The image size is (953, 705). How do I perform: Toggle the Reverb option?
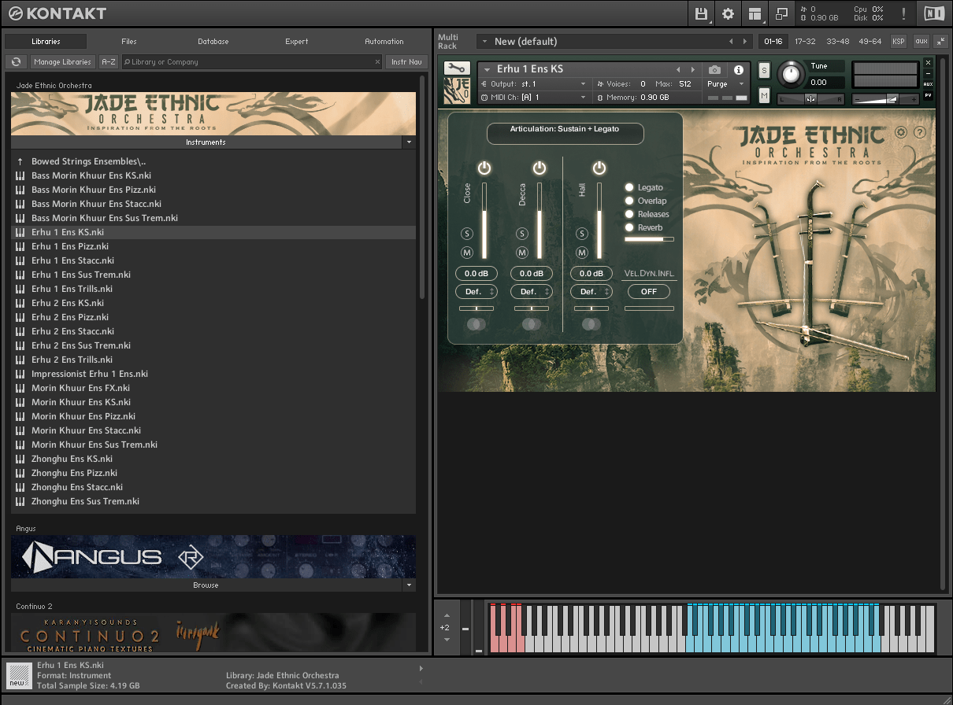(x=630, y=227)
